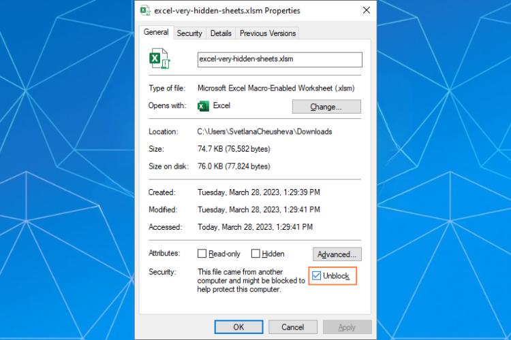Click the Change... button
Image resolution: width=511 pixels, height=340 pixels.
tap(326, 107)
